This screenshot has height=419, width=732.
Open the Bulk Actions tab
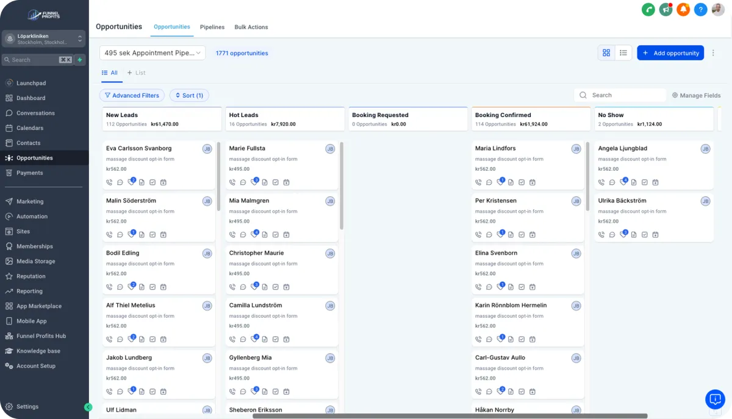point(251,27)
